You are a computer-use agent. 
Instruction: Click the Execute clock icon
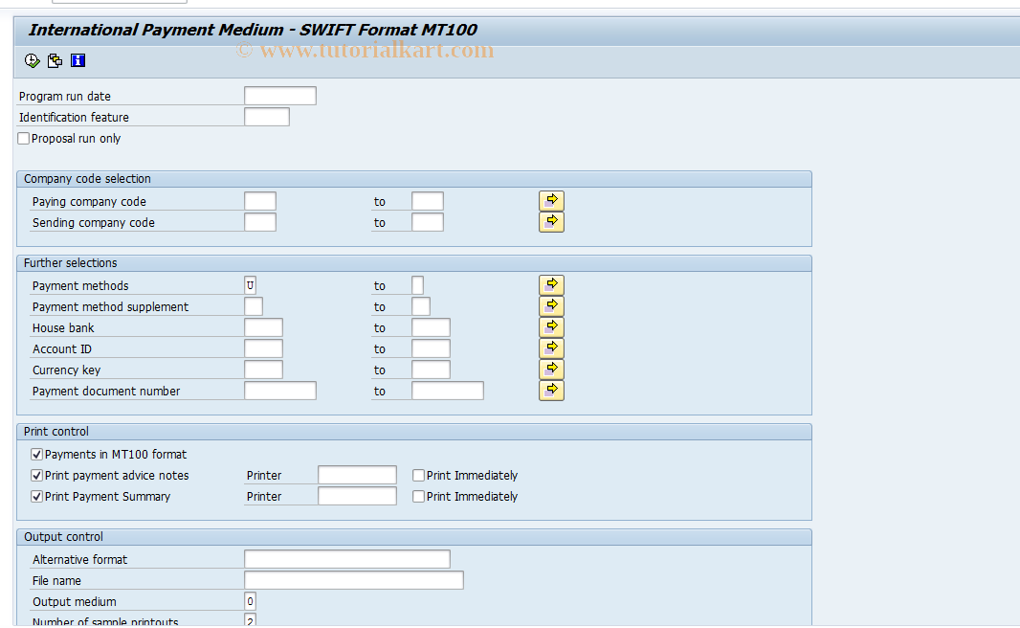(32, 60)
